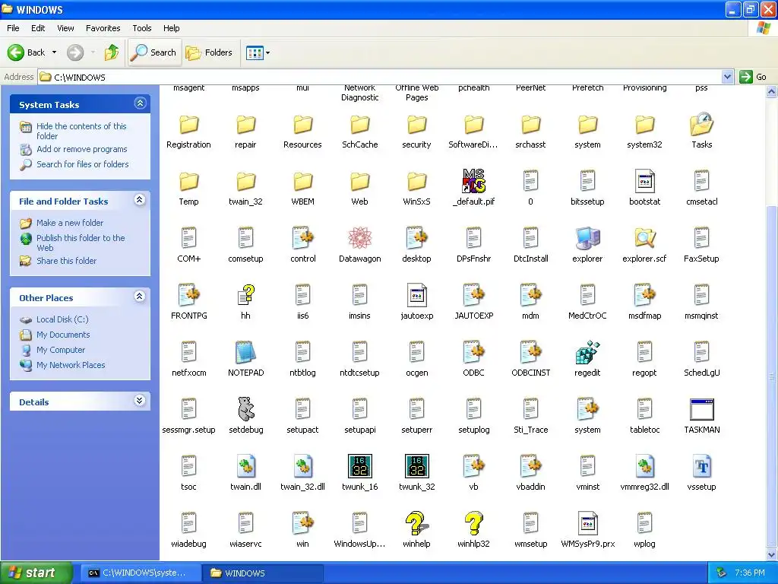
Task: Select the twain_32.dll file icon
Action: point(302,466)
